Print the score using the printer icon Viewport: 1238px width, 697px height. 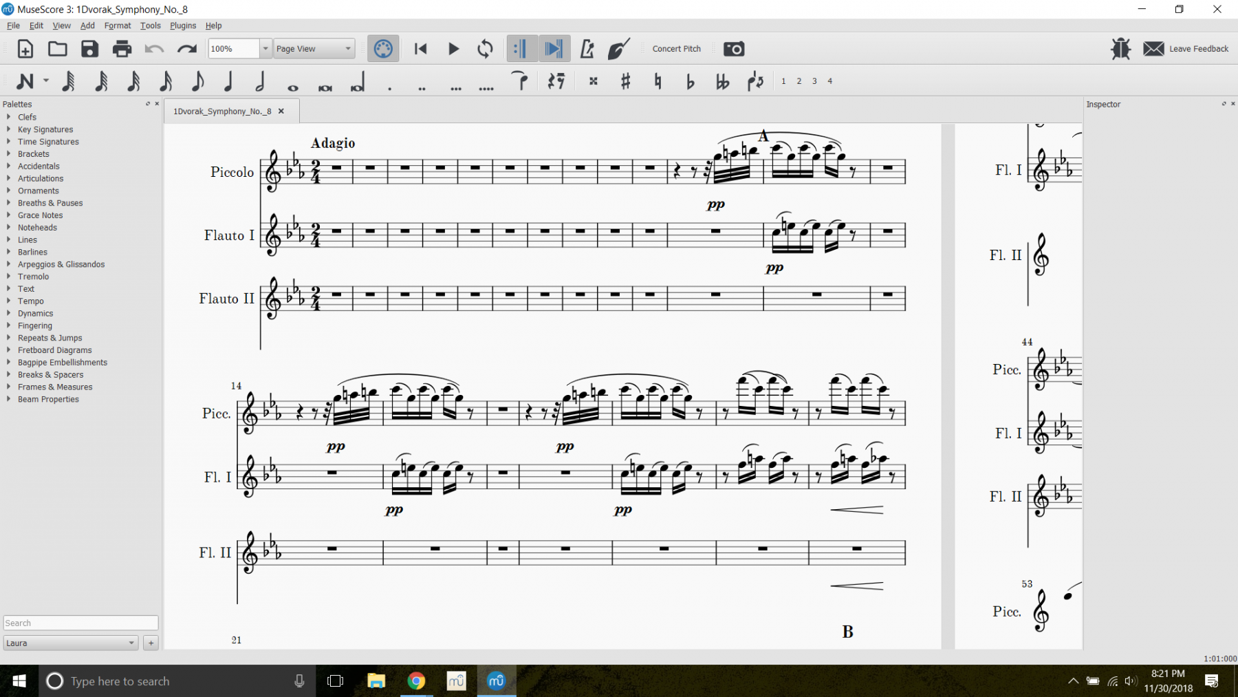pos(122,49)
